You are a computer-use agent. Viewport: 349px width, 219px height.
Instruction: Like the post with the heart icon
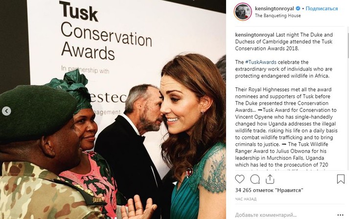pyautogui.click(x=239, y=179)
